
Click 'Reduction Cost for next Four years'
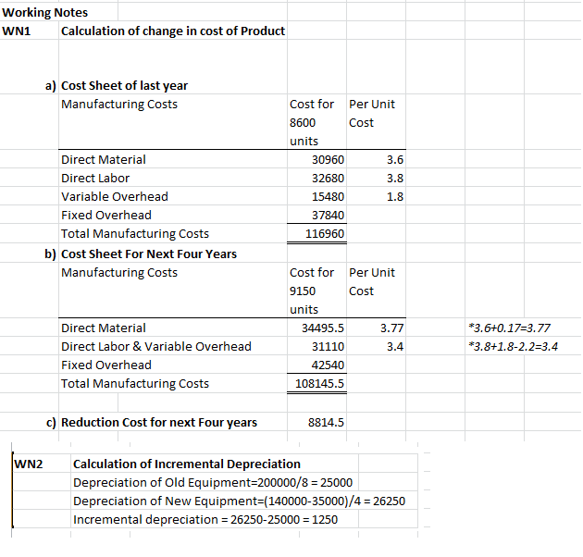pyautogui.click(x=159, y=423)
